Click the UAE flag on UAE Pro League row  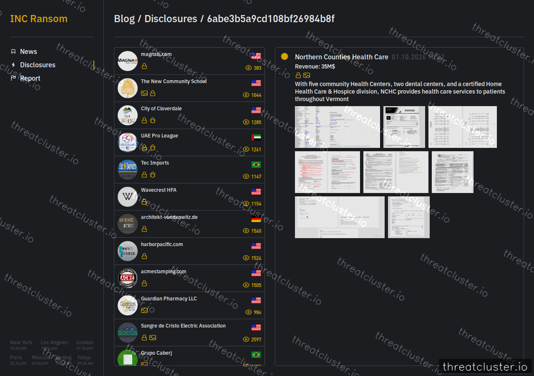[x=256, y=137]
